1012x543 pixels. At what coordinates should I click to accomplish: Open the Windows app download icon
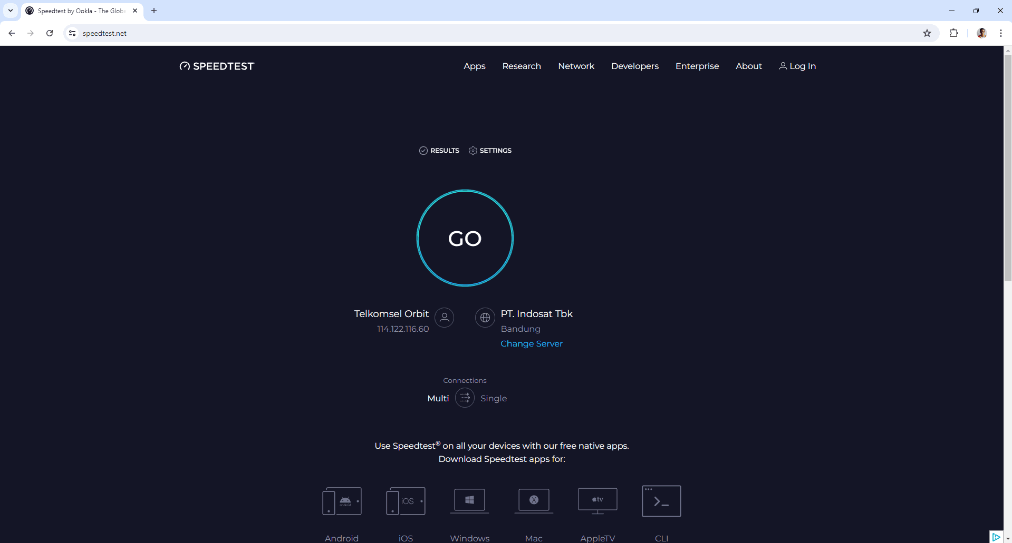coord(469,500)
